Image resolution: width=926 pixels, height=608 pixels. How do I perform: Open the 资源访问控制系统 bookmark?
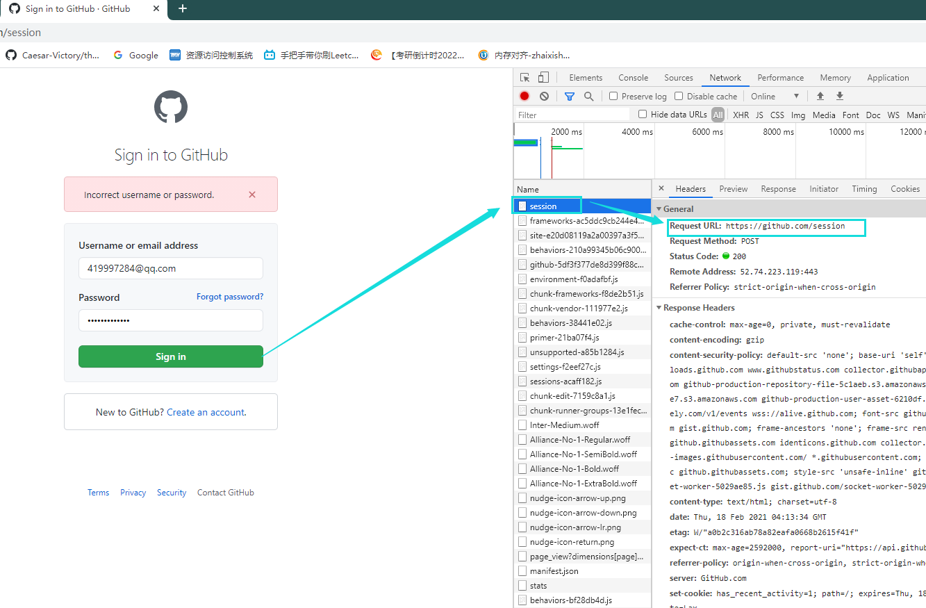point(212,56)
